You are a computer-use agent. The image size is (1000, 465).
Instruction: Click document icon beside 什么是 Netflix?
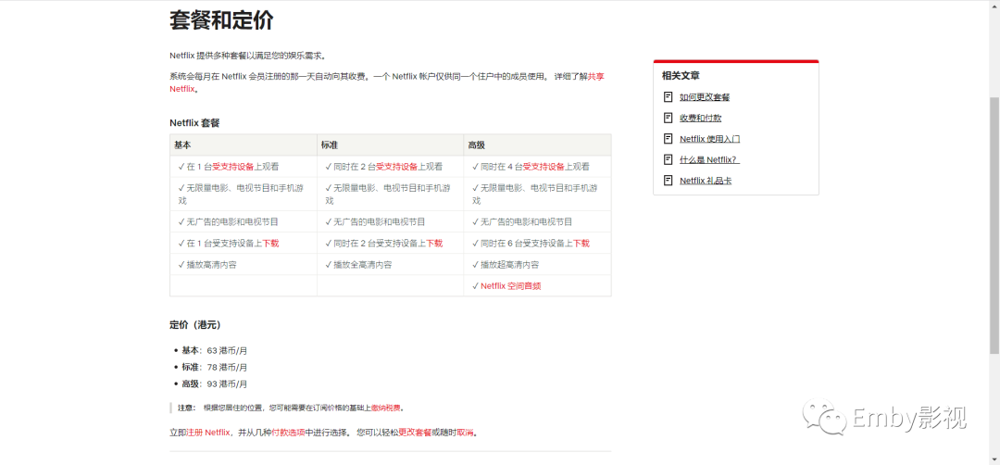pyautogui.click(x=668, y=159)
